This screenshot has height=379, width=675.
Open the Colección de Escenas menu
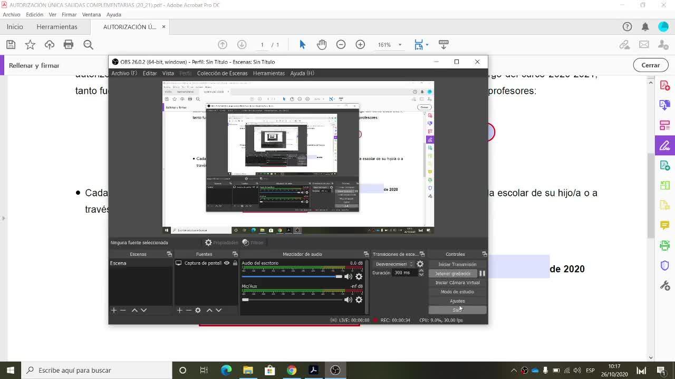click(x=222, y=73)
